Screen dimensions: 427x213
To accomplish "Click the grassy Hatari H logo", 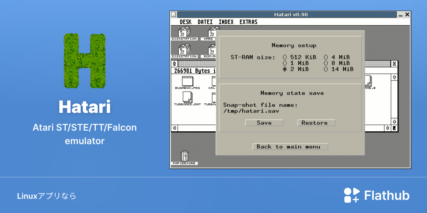I will (85, 61).
